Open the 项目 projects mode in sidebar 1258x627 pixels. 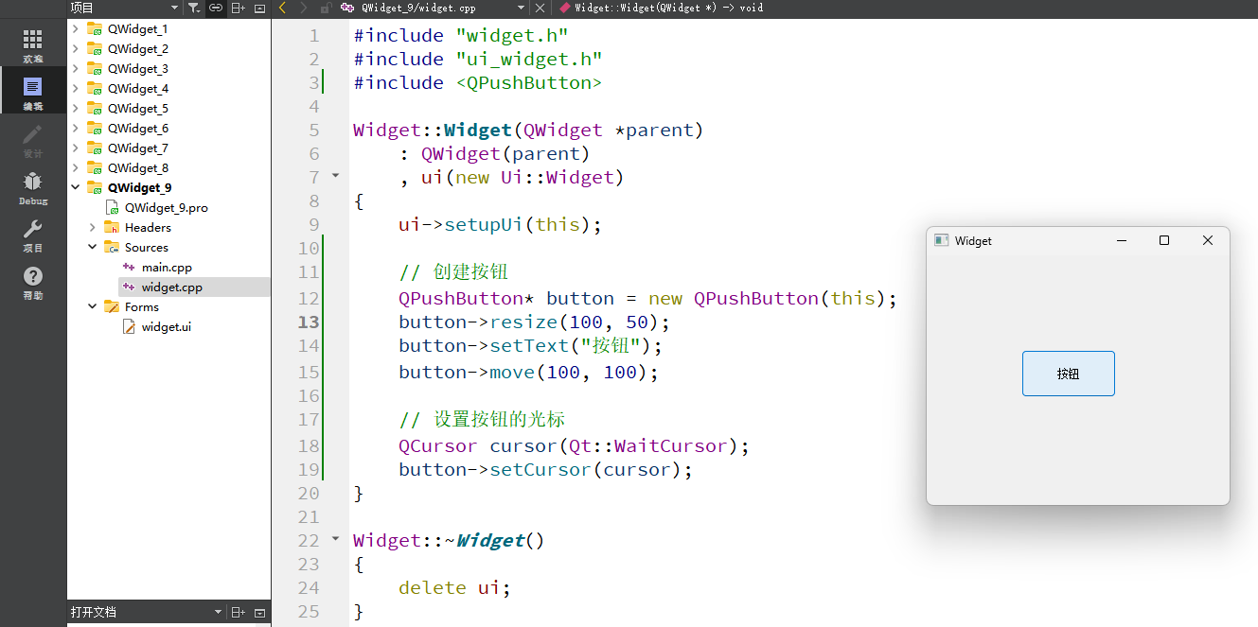coord(32,235)
